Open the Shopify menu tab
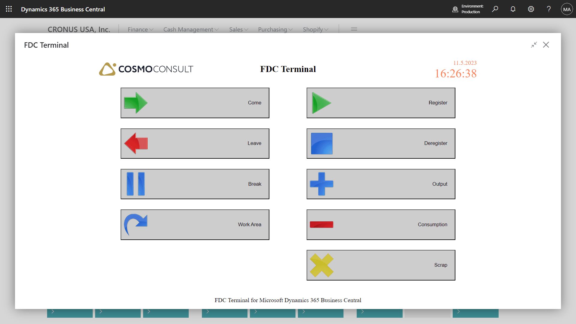This screenshot has height=324, width=576. tap(315, 29)
